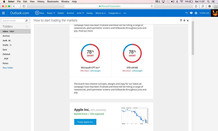Go to next email with down arrow

point(184,20)
